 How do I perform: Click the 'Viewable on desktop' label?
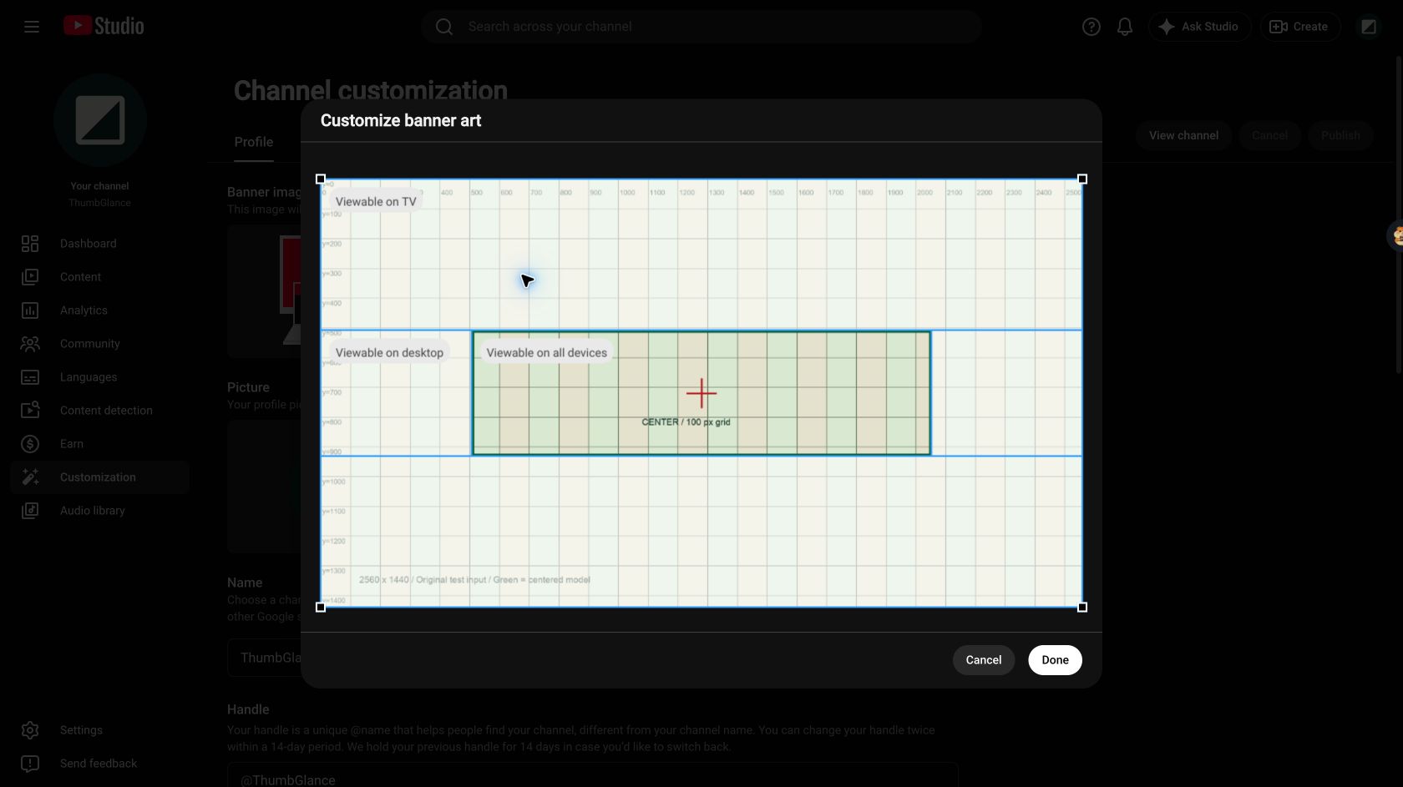[389, 353]
